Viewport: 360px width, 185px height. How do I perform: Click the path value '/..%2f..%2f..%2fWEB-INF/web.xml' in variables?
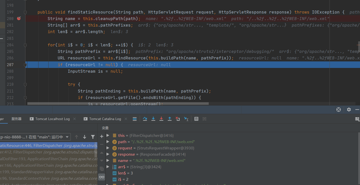tap(163, 142)
